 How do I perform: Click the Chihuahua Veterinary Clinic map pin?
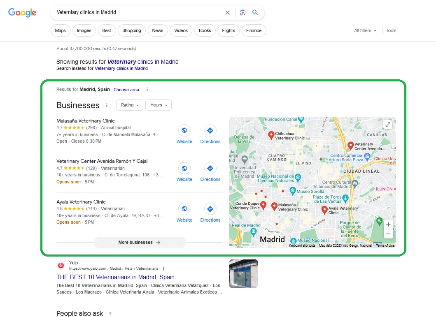click(x=271, y=135)
